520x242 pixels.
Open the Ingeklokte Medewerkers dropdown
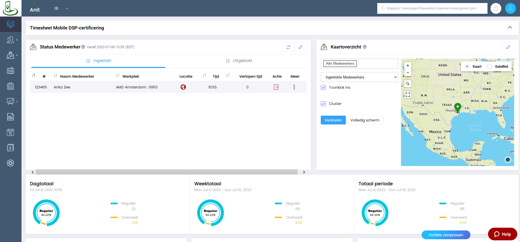359,77
